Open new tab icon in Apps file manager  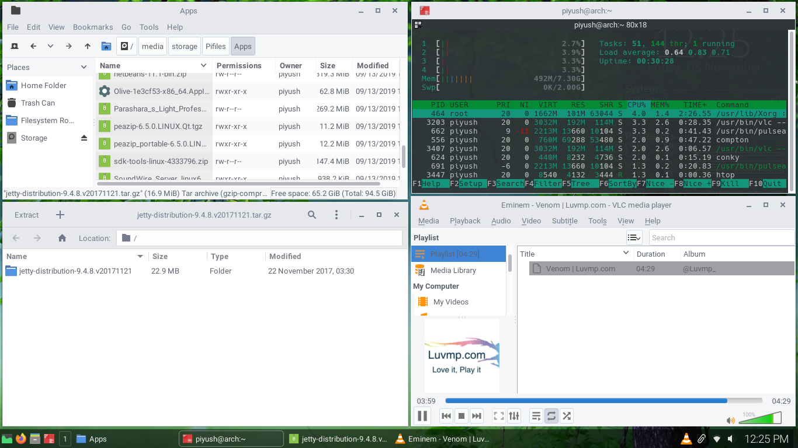click(x=15, y=46)
